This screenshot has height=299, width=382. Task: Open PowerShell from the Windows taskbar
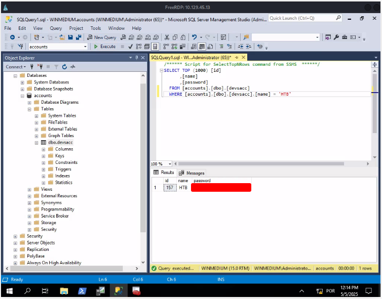coord(82,291)
